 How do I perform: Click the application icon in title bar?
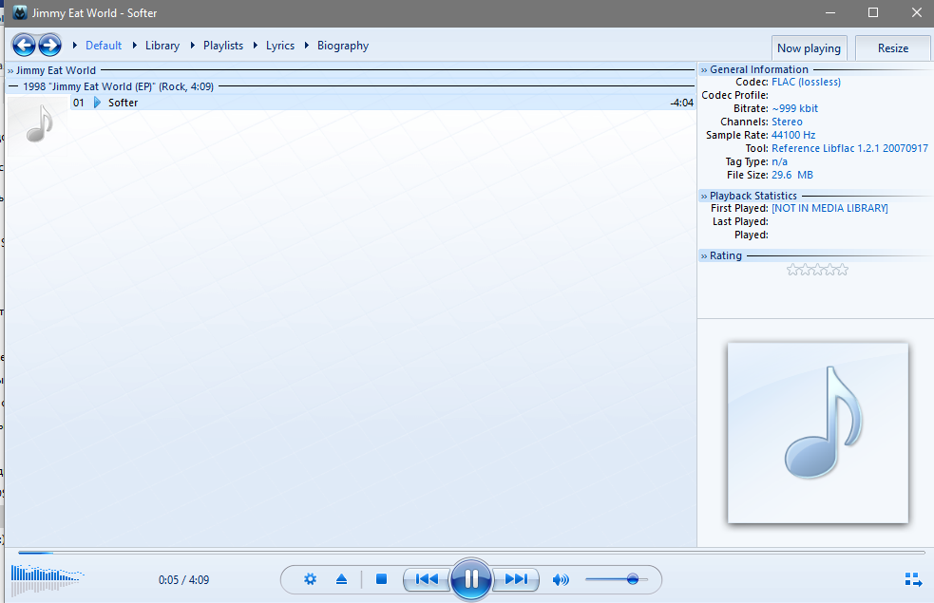[20, 12]
